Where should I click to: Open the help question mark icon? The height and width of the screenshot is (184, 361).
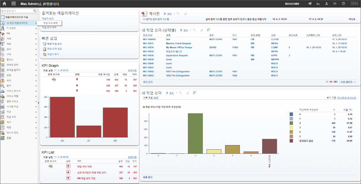point(343,4)
